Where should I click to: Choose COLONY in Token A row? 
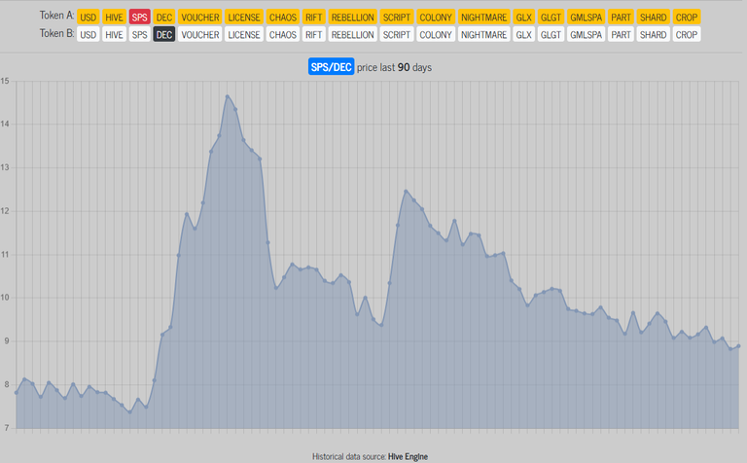(436, 18)
